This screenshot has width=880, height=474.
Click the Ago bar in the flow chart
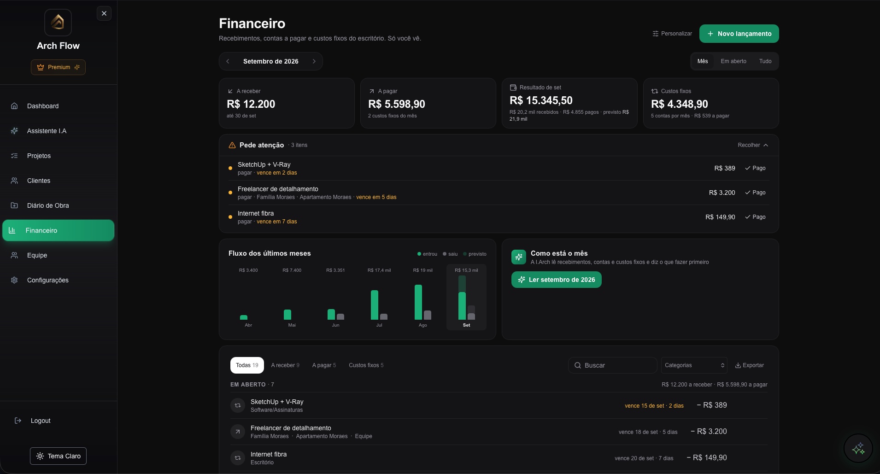click(418, 302)
